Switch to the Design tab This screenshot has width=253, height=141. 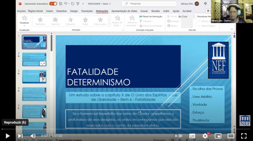(x=74, y=11)
